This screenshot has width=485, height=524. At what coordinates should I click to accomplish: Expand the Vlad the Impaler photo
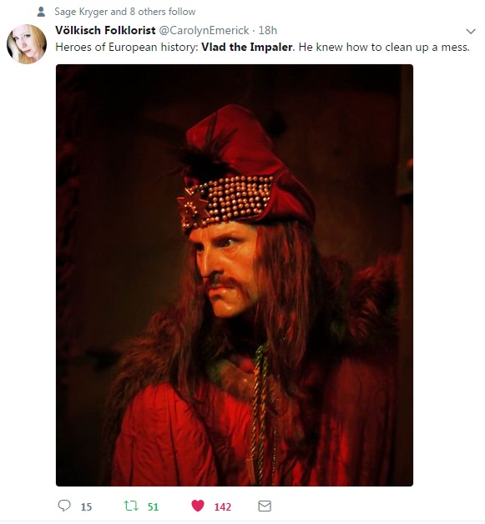[235, 275]
